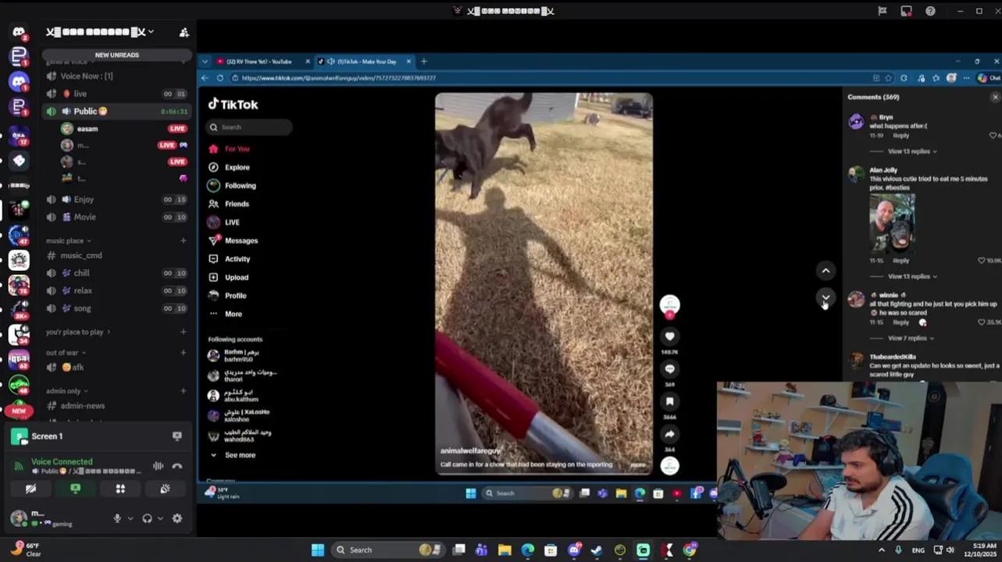Collapse the out of war category
The image size is (1002, 562).
(66, 353)
